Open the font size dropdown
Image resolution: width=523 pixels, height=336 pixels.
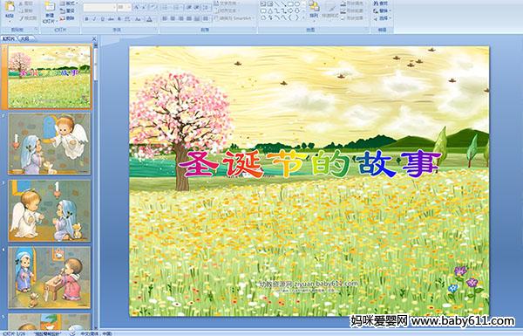tap(124, 7)
